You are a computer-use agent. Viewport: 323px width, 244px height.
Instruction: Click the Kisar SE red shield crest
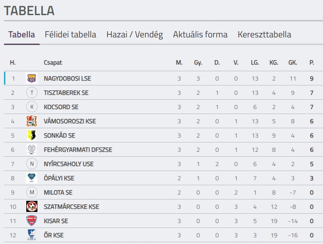(x=32, y=221)
